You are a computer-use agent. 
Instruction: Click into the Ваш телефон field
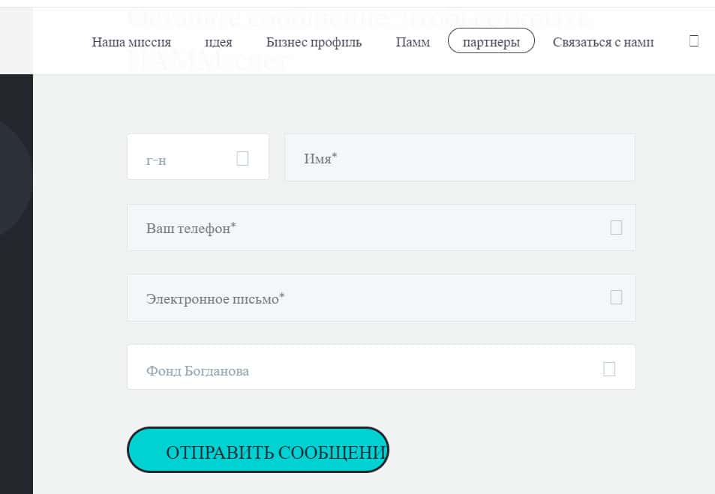(x=368, y=227)
